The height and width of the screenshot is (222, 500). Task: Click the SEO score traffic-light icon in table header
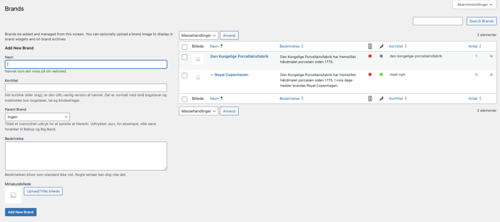pyautogui.click(x=370, y=46)
